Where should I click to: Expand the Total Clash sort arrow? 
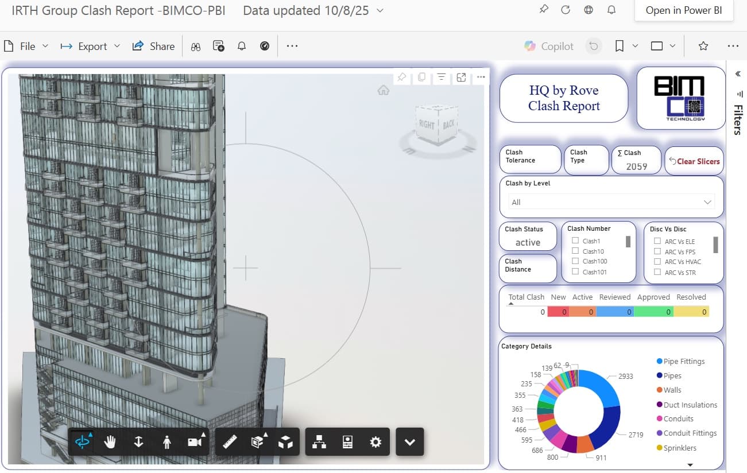(512, 304)
